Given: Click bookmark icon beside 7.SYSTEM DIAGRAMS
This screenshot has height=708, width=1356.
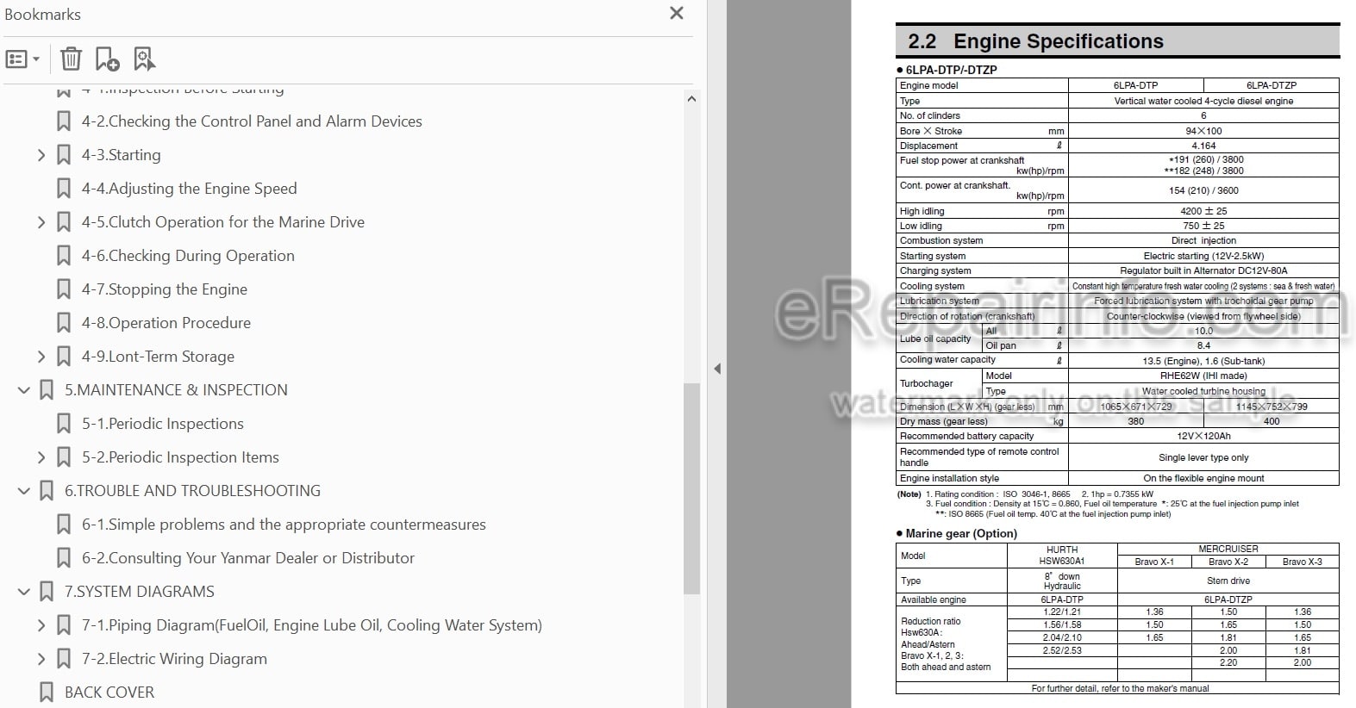Looking at the screenshot, I should (47, 592).
